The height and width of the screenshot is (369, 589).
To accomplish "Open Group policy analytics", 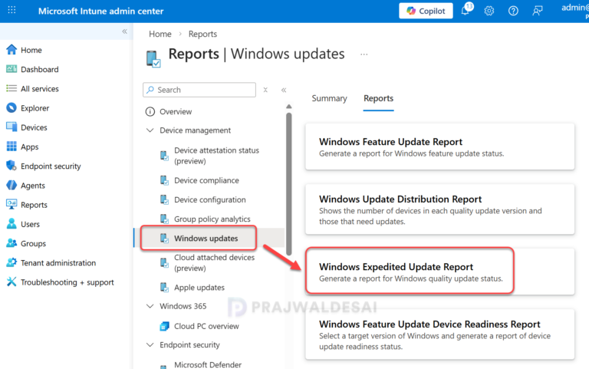I will pos(212,219).
